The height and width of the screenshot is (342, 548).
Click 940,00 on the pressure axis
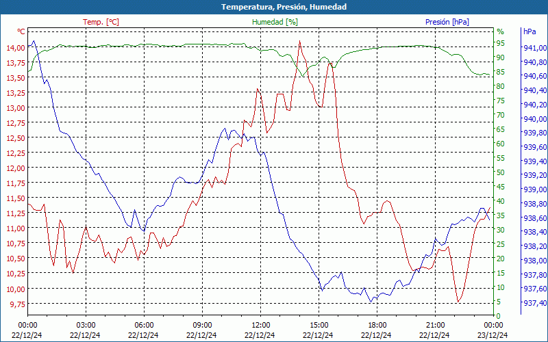click(x=534, y=118)
